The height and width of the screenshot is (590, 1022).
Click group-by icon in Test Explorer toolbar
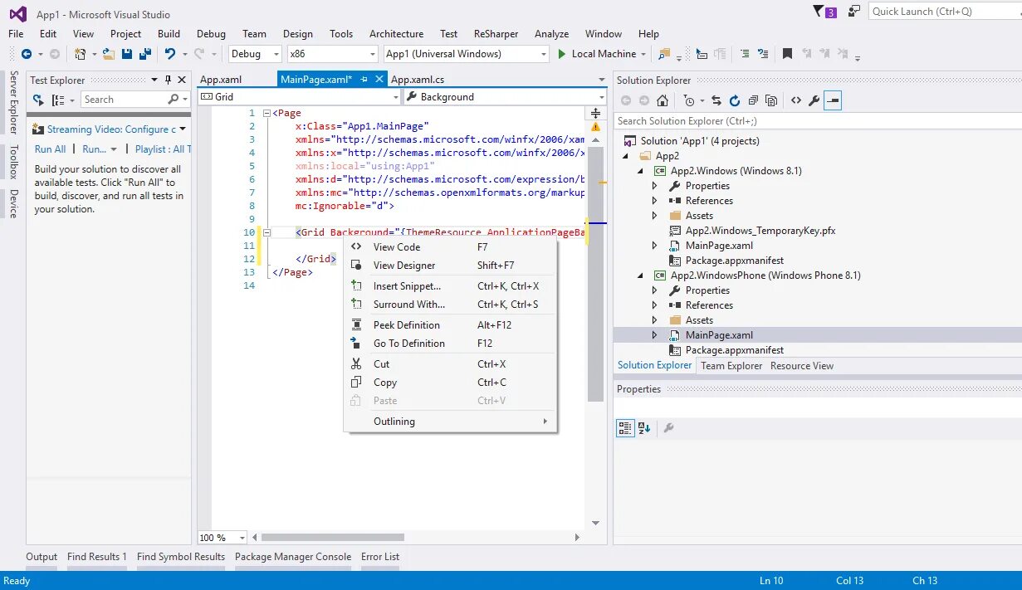tap(58, 100)
